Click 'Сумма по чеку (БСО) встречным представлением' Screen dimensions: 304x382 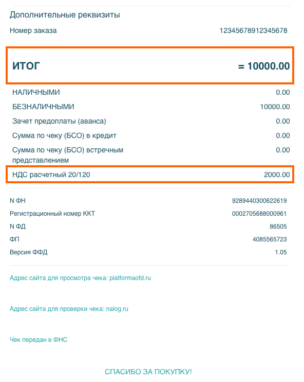(x=68, y=155)
